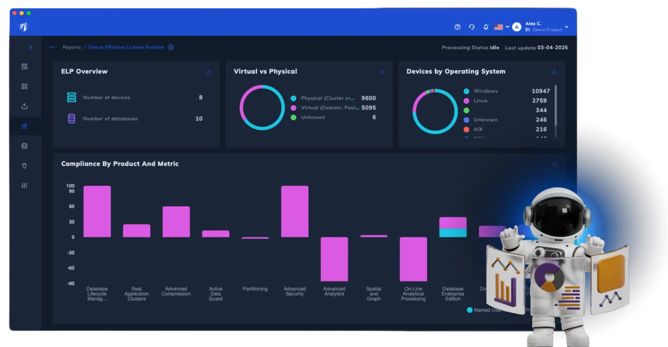
Task: Toggle the Named User legend item
Action: click(x=483, y=310)
